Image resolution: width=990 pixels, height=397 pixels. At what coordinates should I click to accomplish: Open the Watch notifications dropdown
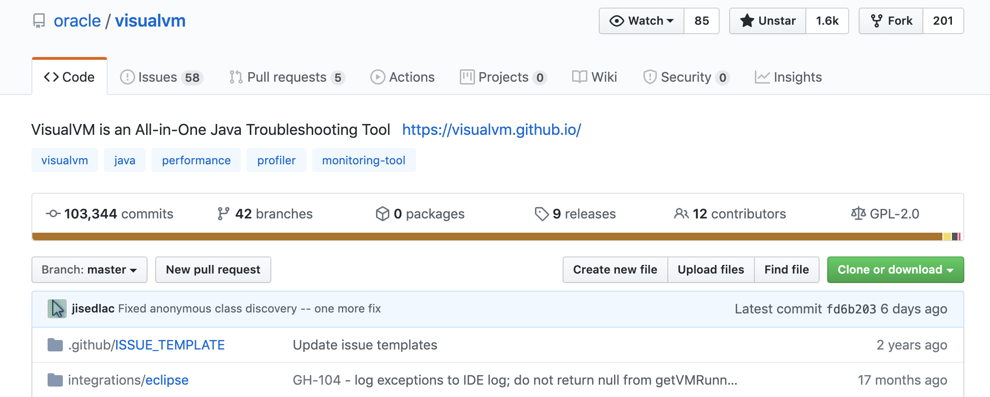point(642,21)
